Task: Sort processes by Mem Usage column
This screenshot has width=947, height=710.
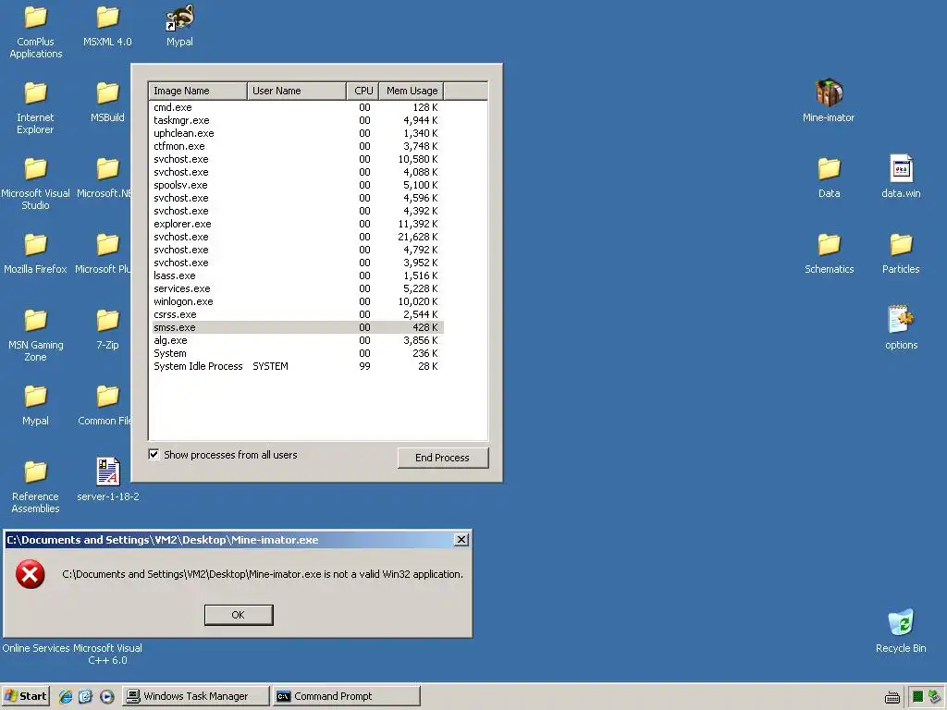Action: click(412, 91)
